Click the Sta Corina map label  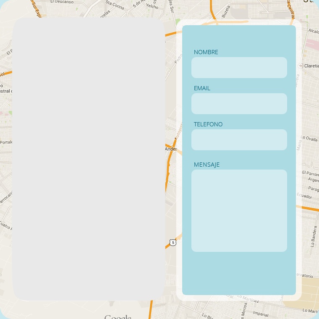click(115, 5)
